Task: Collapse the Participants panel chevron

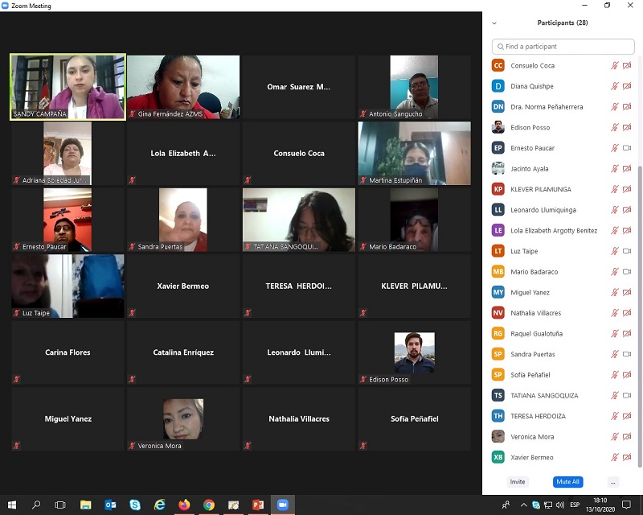Action: click(494, 23)
